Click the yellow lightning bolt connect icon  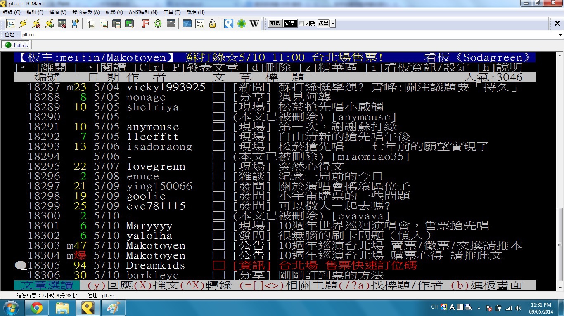23,24
